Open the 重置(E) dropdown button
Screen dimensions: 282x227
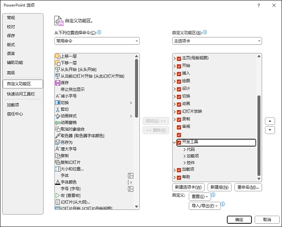pos(200,196)
